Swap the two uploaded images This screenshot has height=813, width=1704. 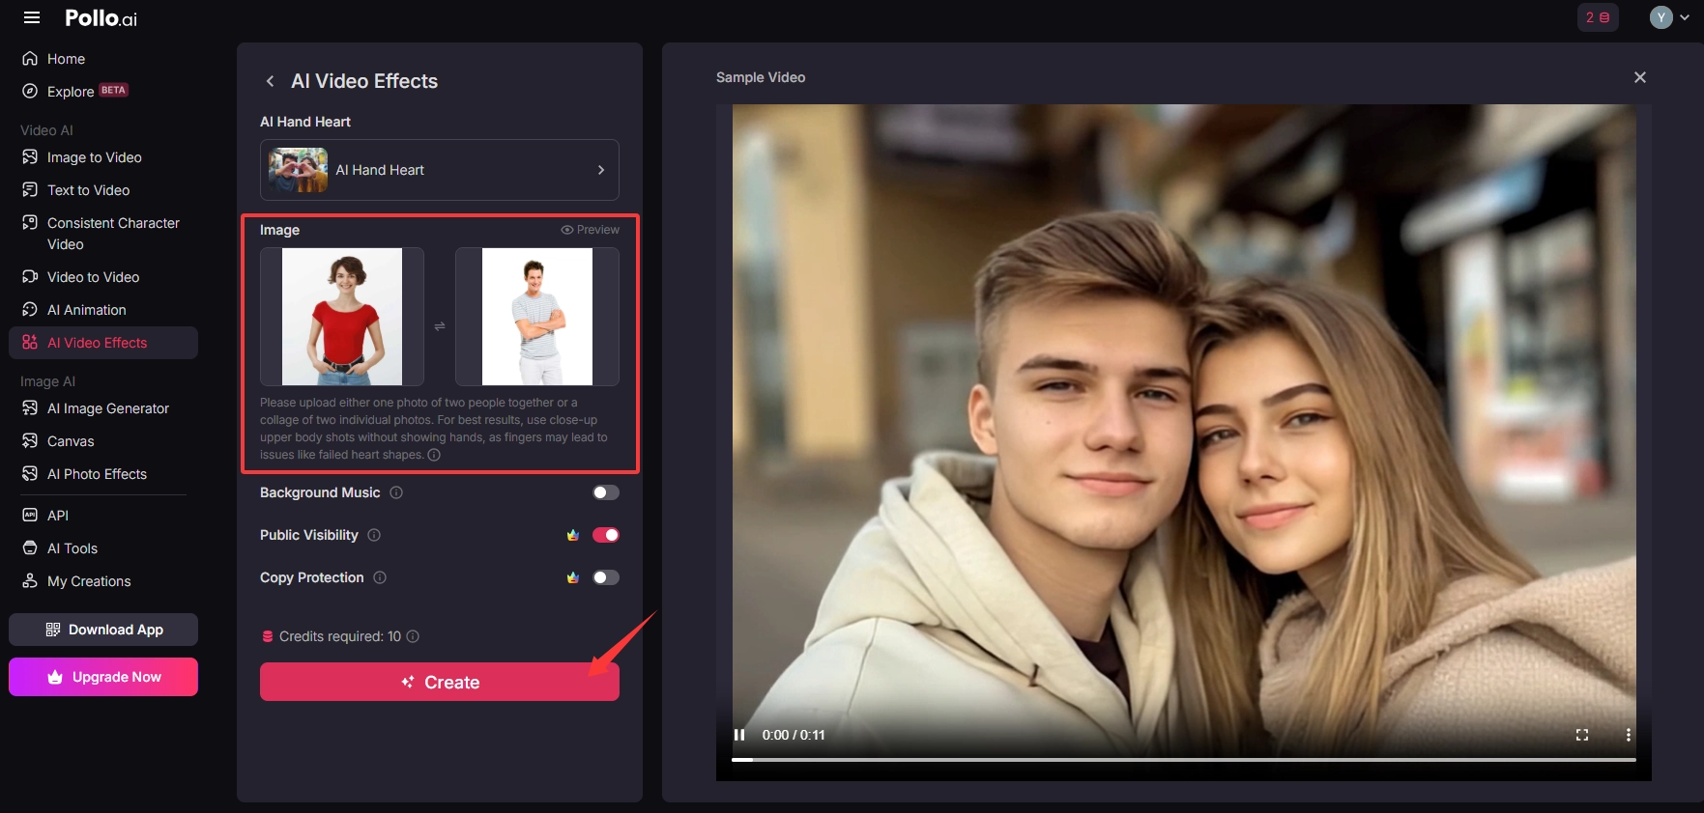440,326
